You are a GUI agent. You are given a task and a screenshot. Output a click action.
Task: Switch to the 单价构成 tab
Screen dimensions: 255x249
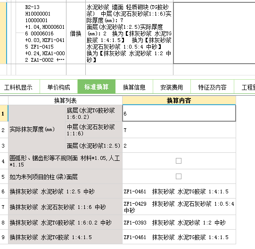(59, 87)
